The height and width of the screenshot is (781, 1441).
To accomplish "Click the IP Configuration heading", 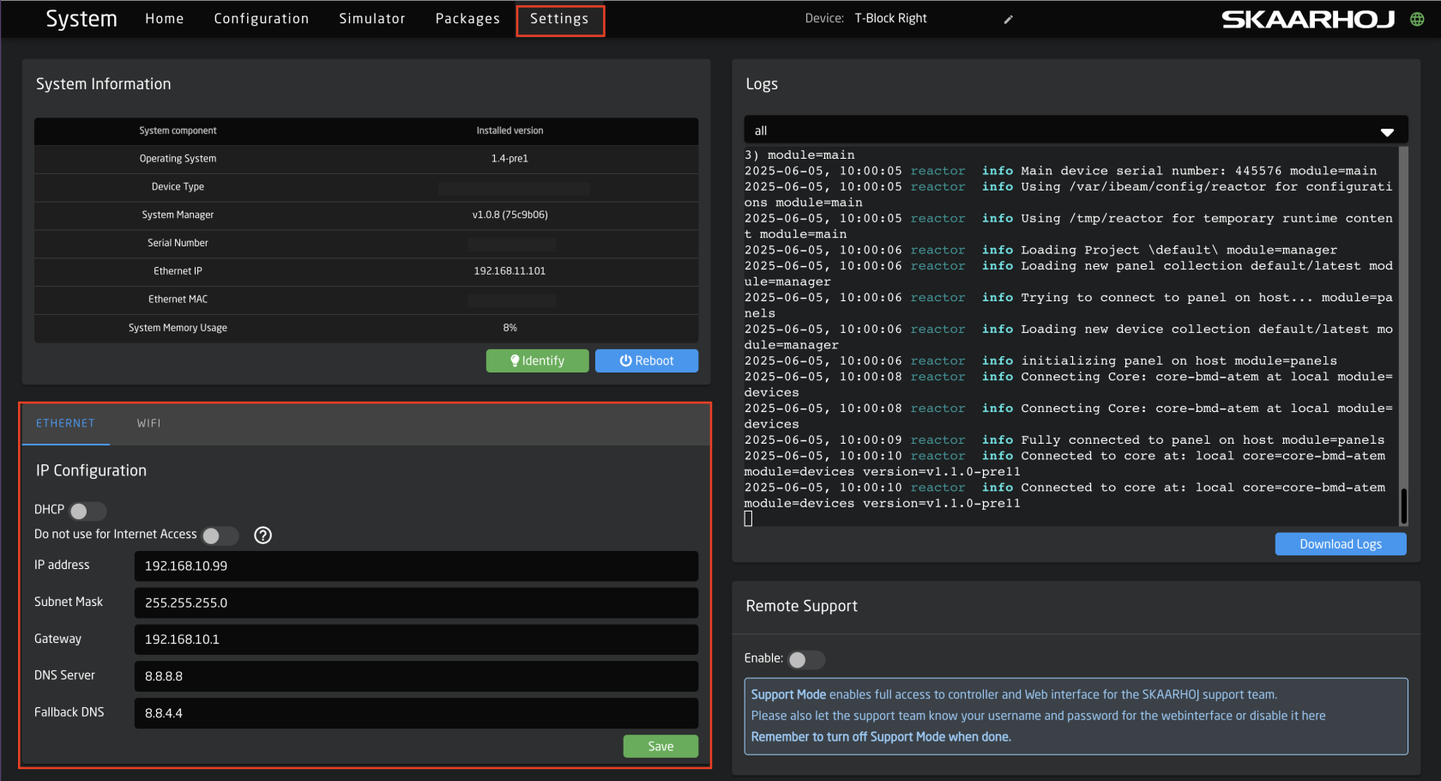I will coord(91,470).
